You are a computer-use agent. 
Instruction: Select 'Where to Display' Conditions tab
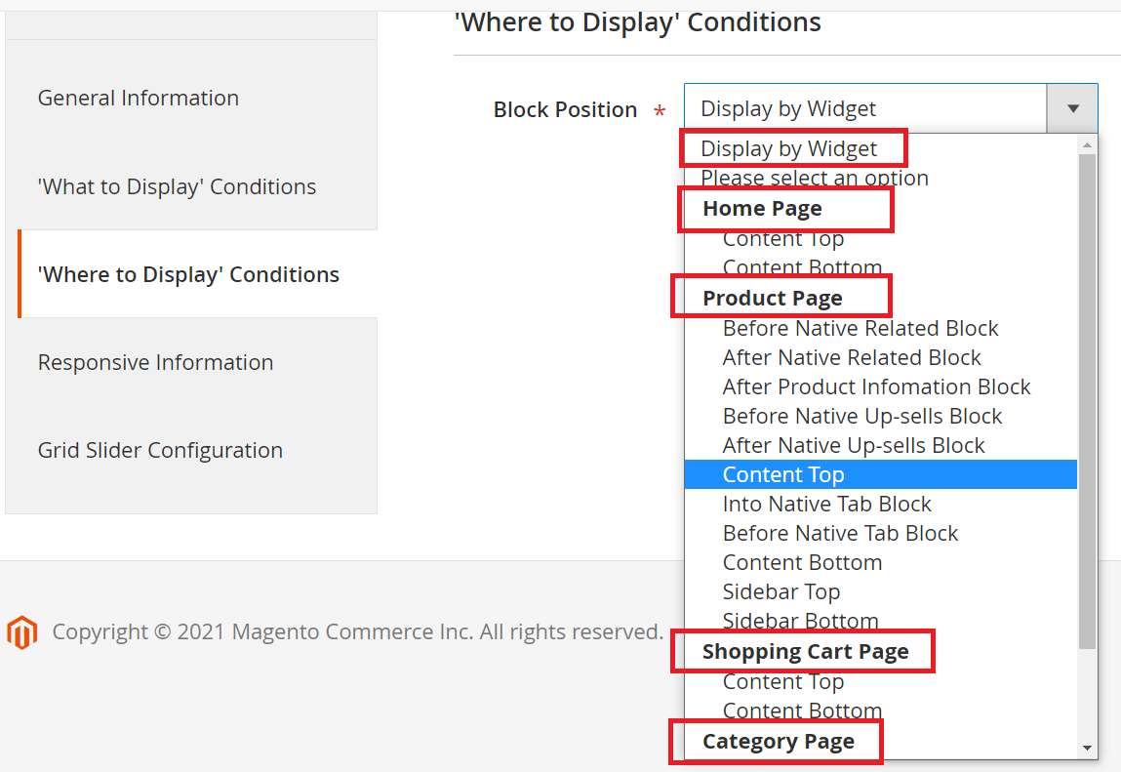click(188, 274)
